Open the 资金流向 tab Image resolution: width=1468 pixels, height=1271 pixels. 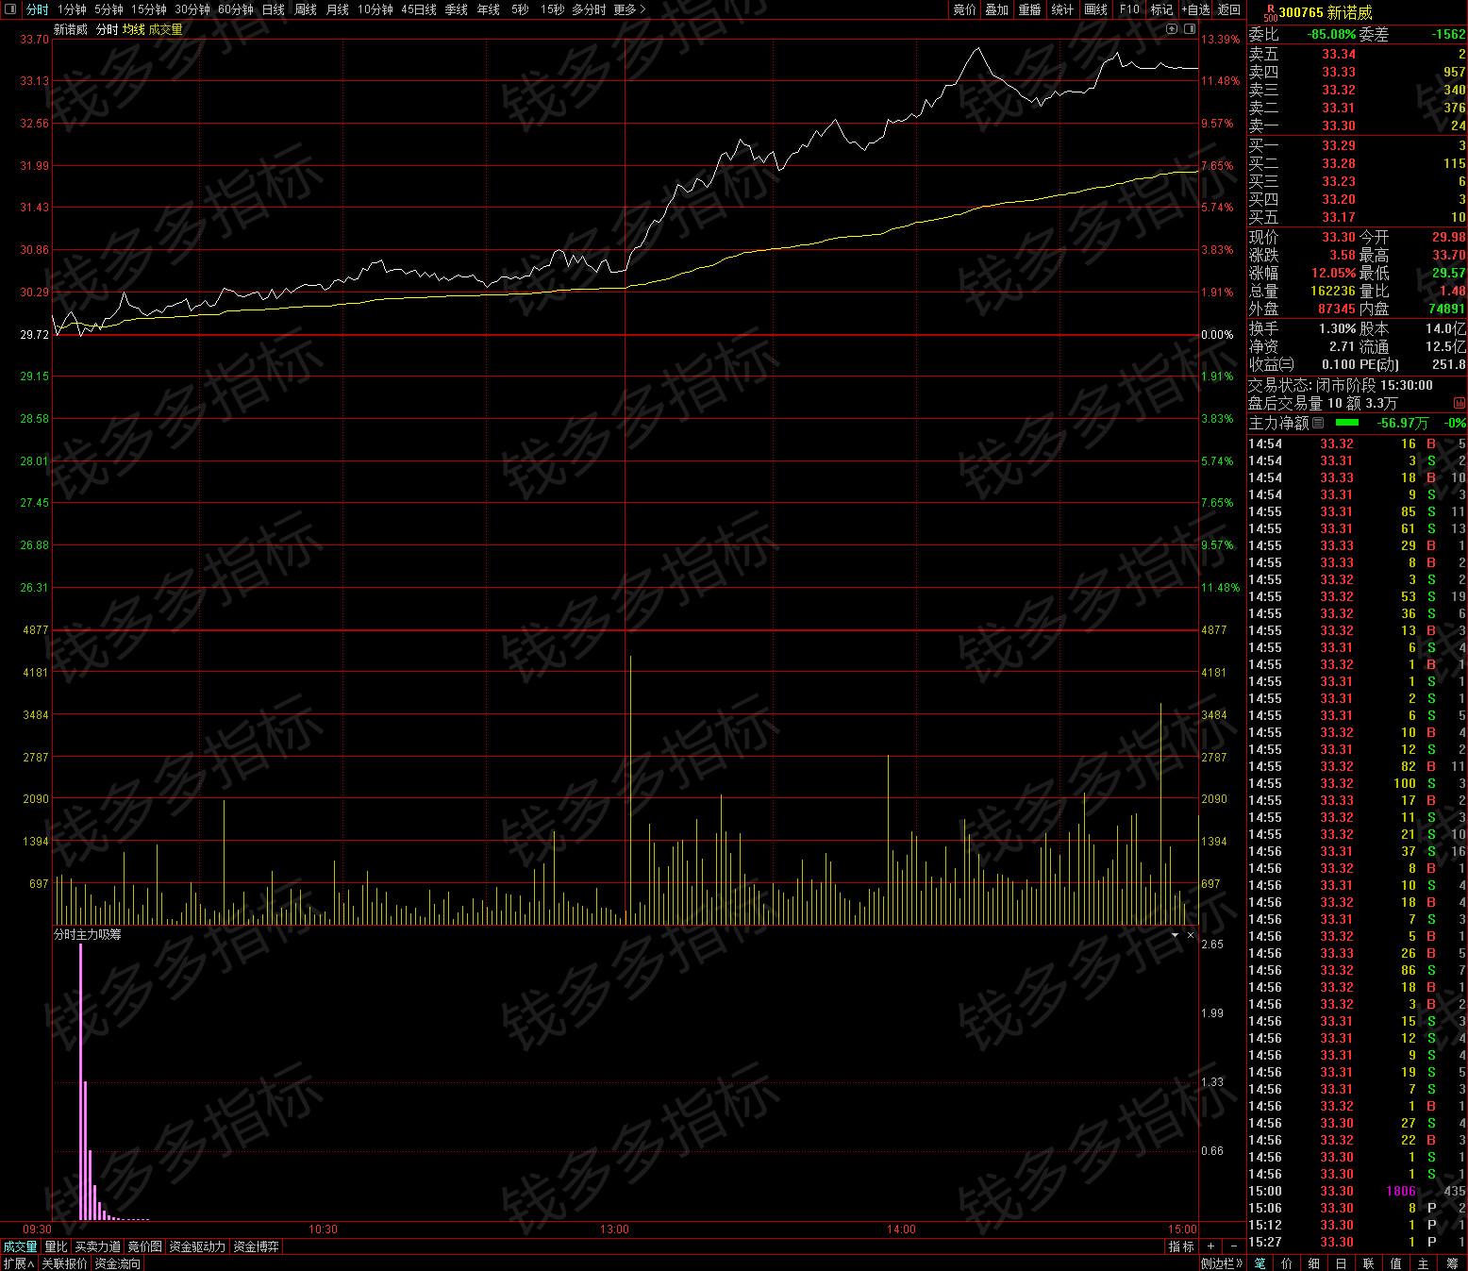[118, 1263]
